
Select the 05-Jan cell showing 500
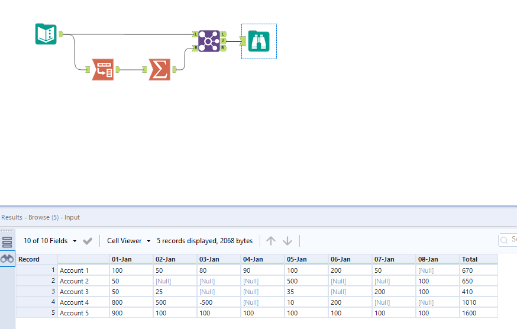tap(306, 281)
